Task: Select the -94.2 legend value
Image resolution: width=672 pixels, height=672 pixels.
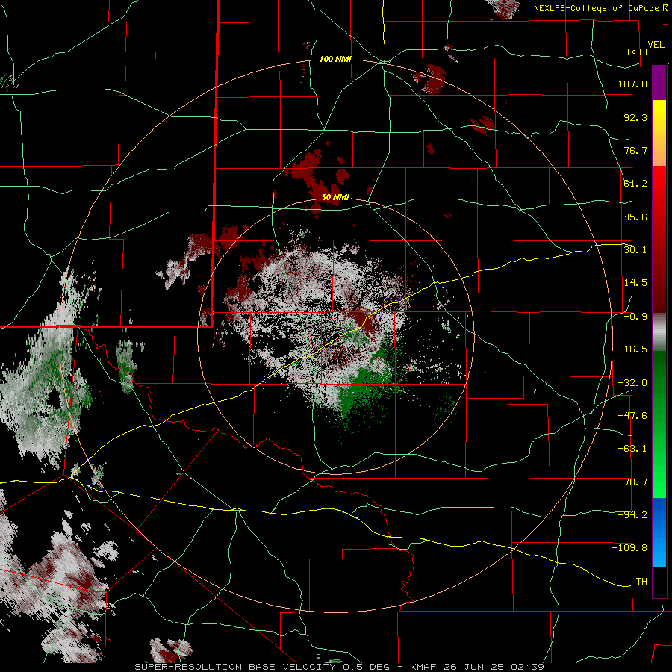Action: [x=632, y=515]
